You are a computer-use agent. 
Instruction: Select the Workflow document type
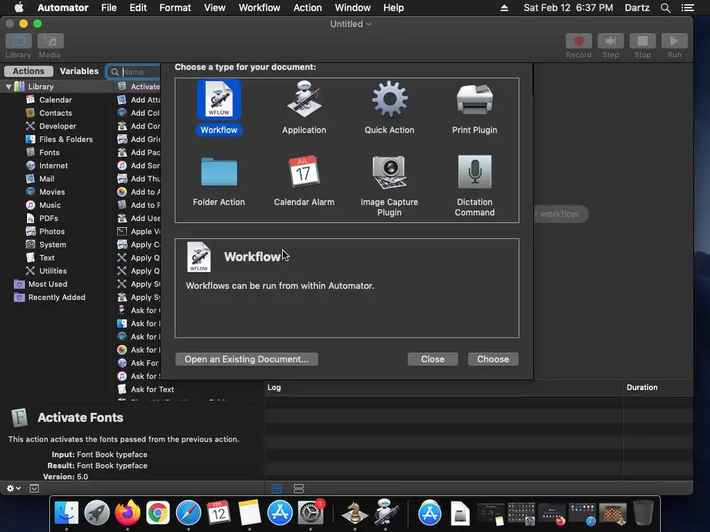[218, 107]
